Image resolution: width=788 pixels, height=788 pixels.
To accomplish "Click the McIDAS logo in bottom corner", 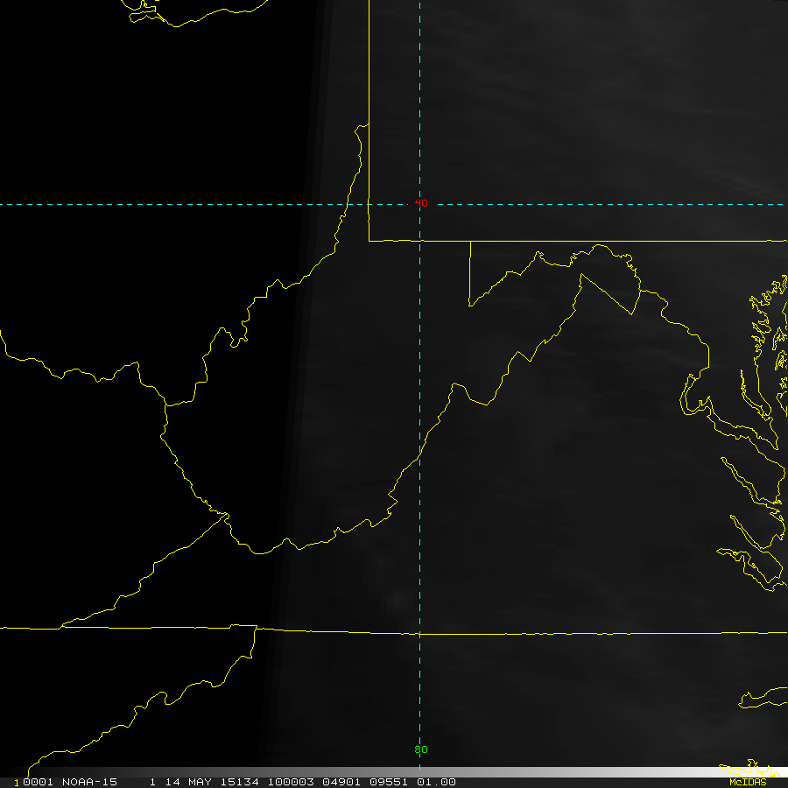I will pyautogui.click(x=747, y=781).
